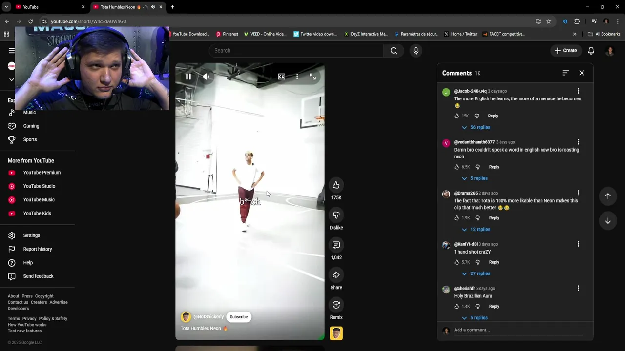Viewport: 625px width, 351px height.
Task: Open the comments sort options
Action: point(566,73)
